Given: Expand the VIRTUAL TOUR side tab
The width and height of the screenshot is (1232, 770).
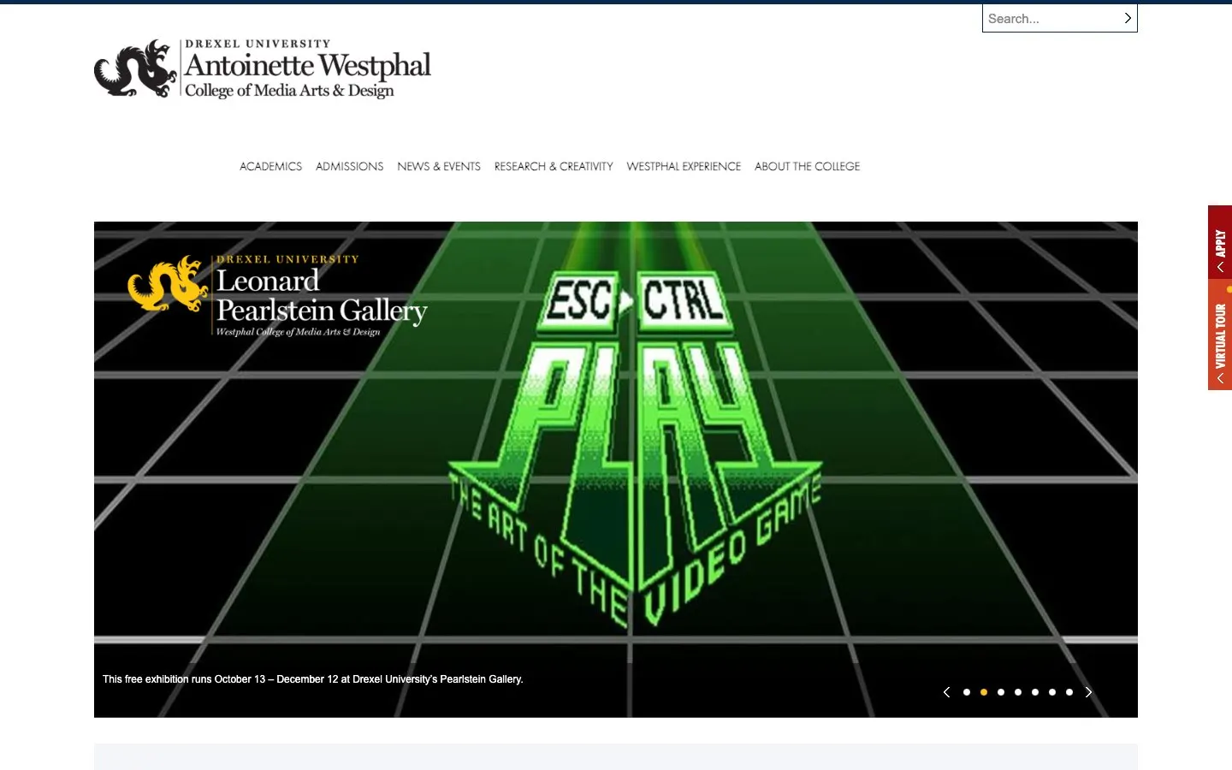Looking at the screenshot, I should click(1220, 335).
